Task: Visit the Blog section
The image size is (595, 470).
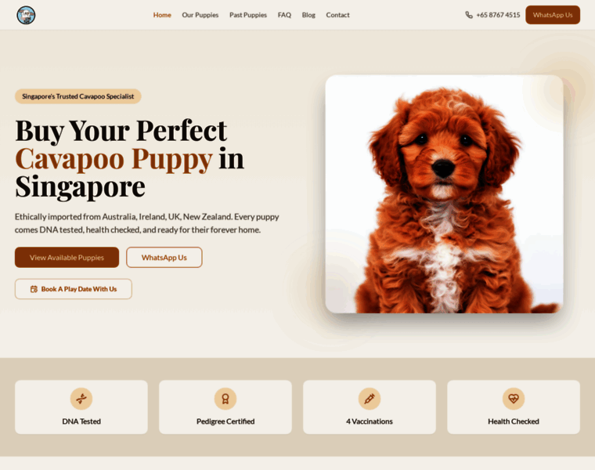Action: (x=308, y=15)
